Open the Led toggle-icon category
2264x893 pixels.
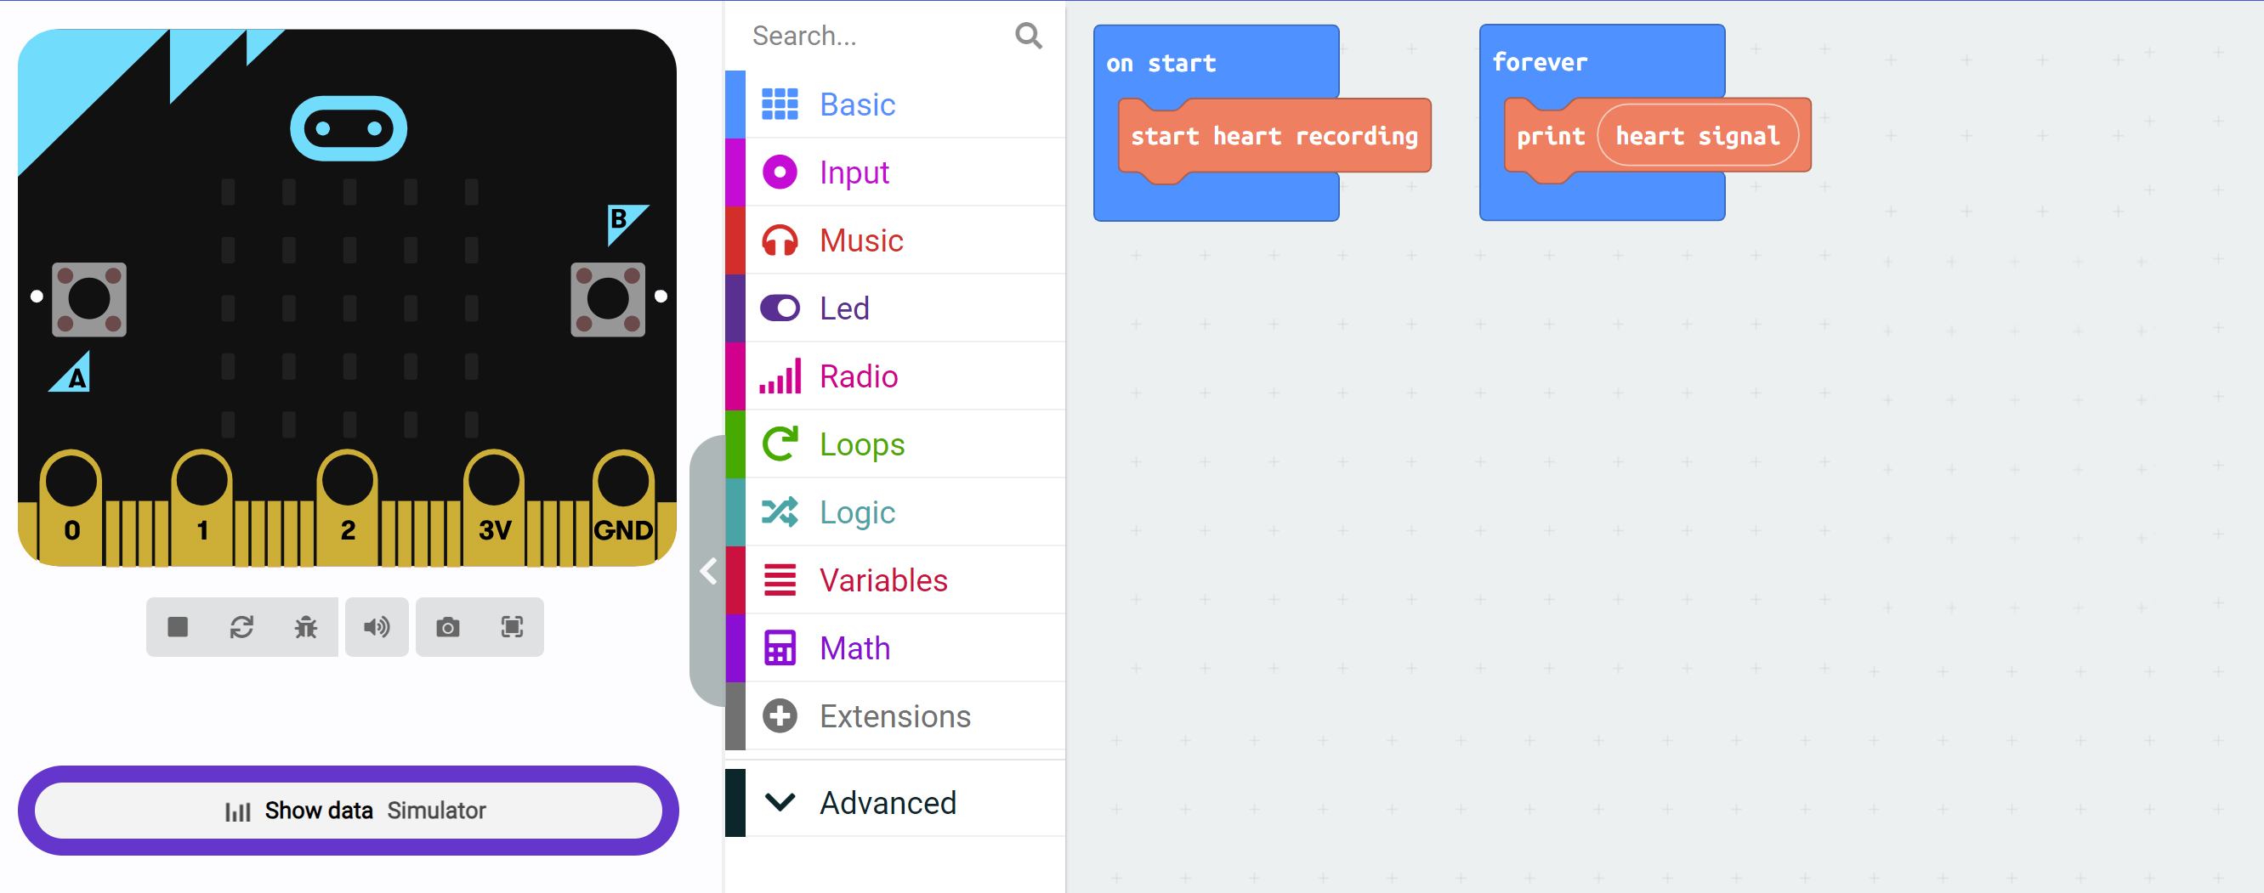[894, 308]
